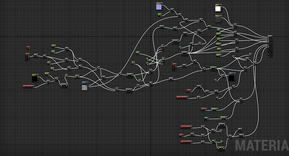Click the white output pin on the lavender texture node

point(162,5)
